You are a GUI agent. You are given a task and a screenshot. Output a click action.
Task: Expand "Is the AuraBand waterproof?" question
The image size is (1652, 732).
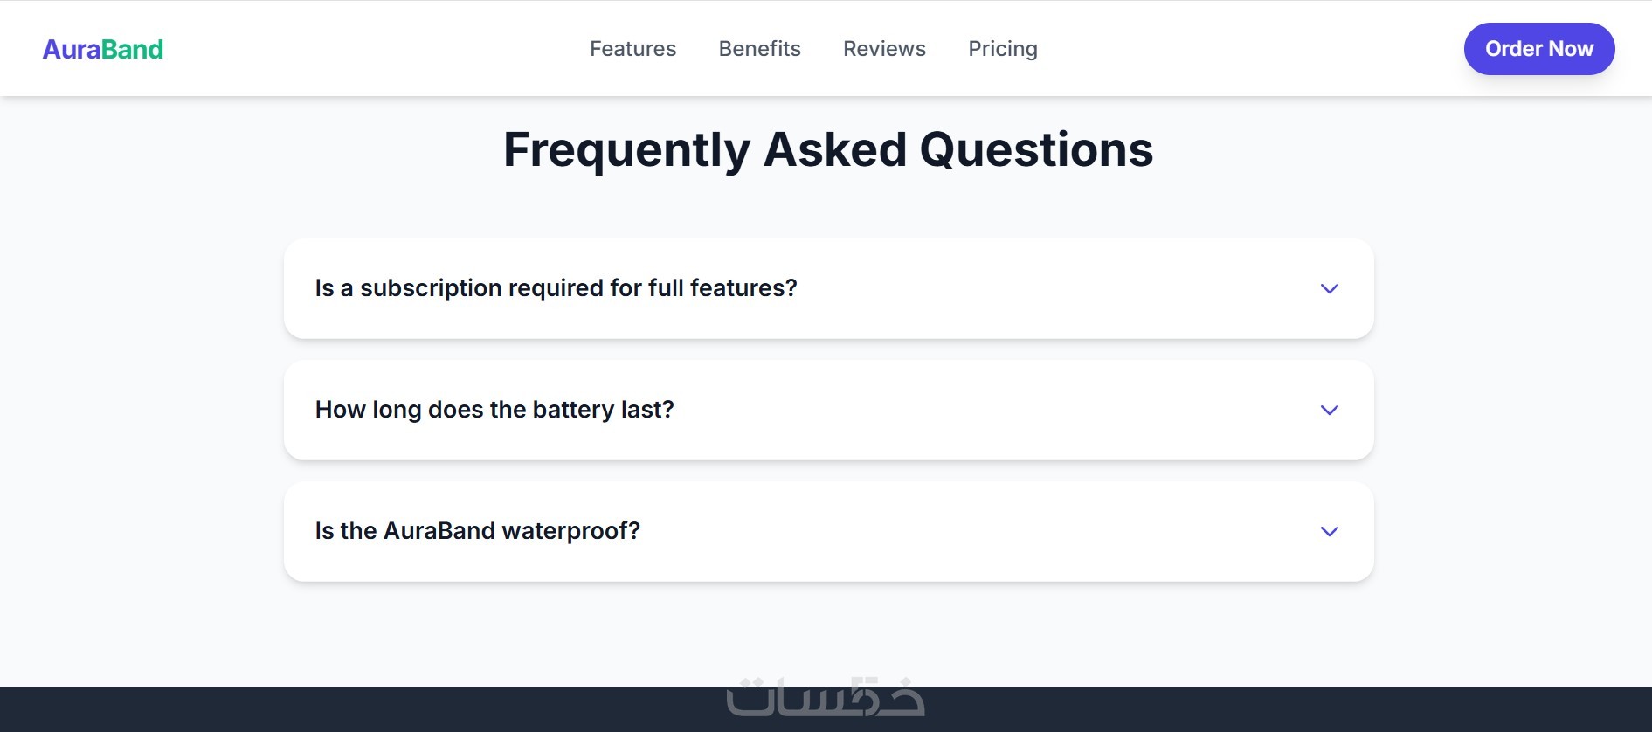coord(477,531)
